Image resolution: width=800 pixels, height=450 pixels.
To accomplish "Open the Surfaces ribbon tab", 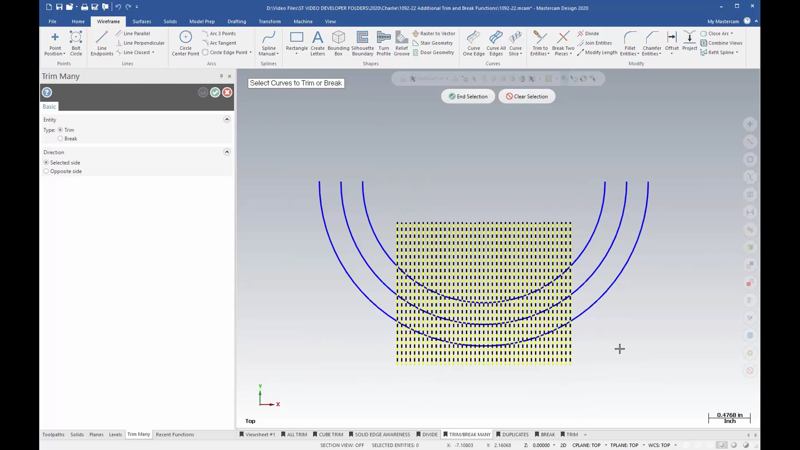I will point(142,21).
